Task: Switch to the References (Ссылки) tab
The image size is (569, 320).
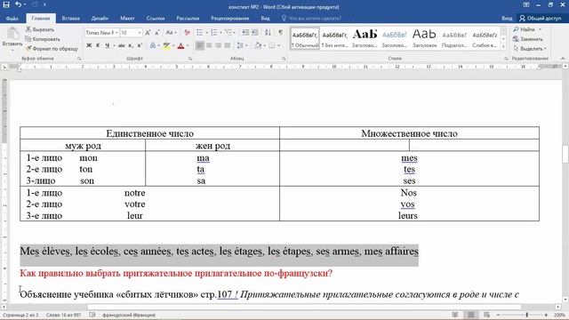Action: [x=156, y=18]
